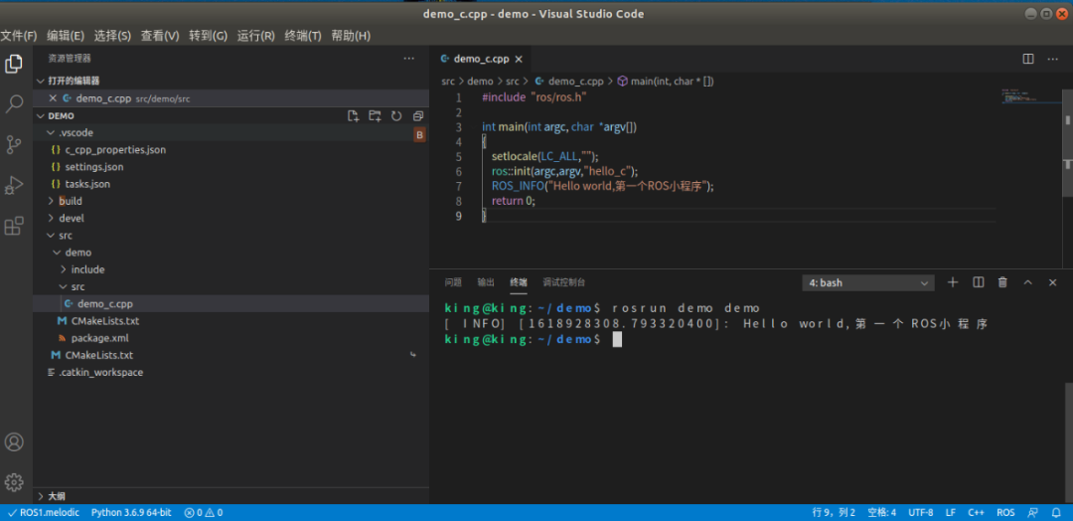Open editor more actions (…) menu
This screenshot has height=521, width=1073.
(1052, 59)
